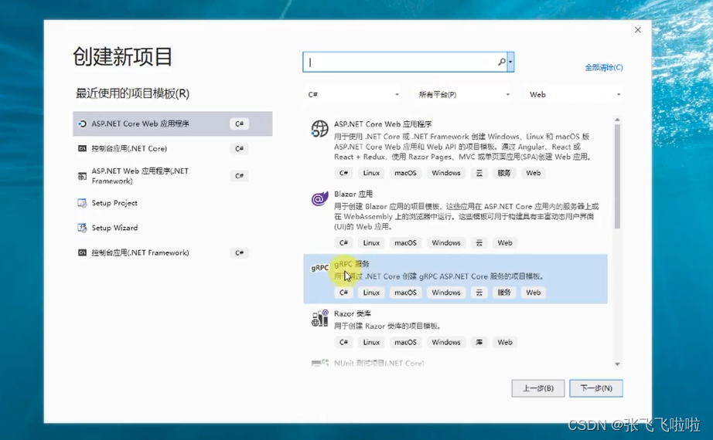The height and width of the screenshot is (440, 713).
Task: Click the 上一步(B) back button
Action: click(538, 388)
